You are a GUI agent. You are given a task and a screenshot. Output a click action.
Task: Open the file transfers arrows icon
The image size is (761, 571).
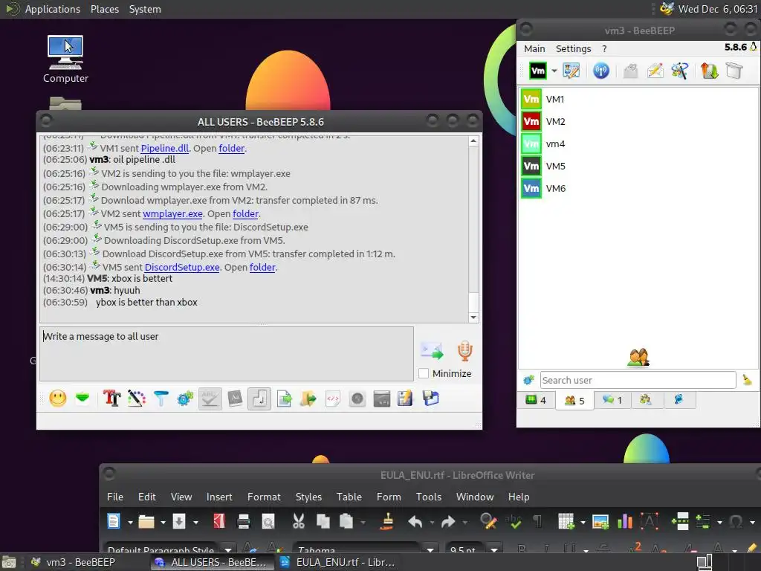point(709,71)
